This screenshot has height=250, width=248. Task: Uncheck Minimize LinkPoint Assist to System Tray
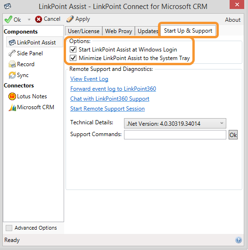73,58
